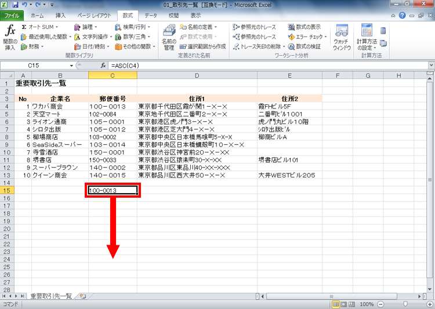Click cell with title 重要取引先一覧
The height and width of the screenshot is (309, 435).
pyautogui.click(x=41, y=83)
